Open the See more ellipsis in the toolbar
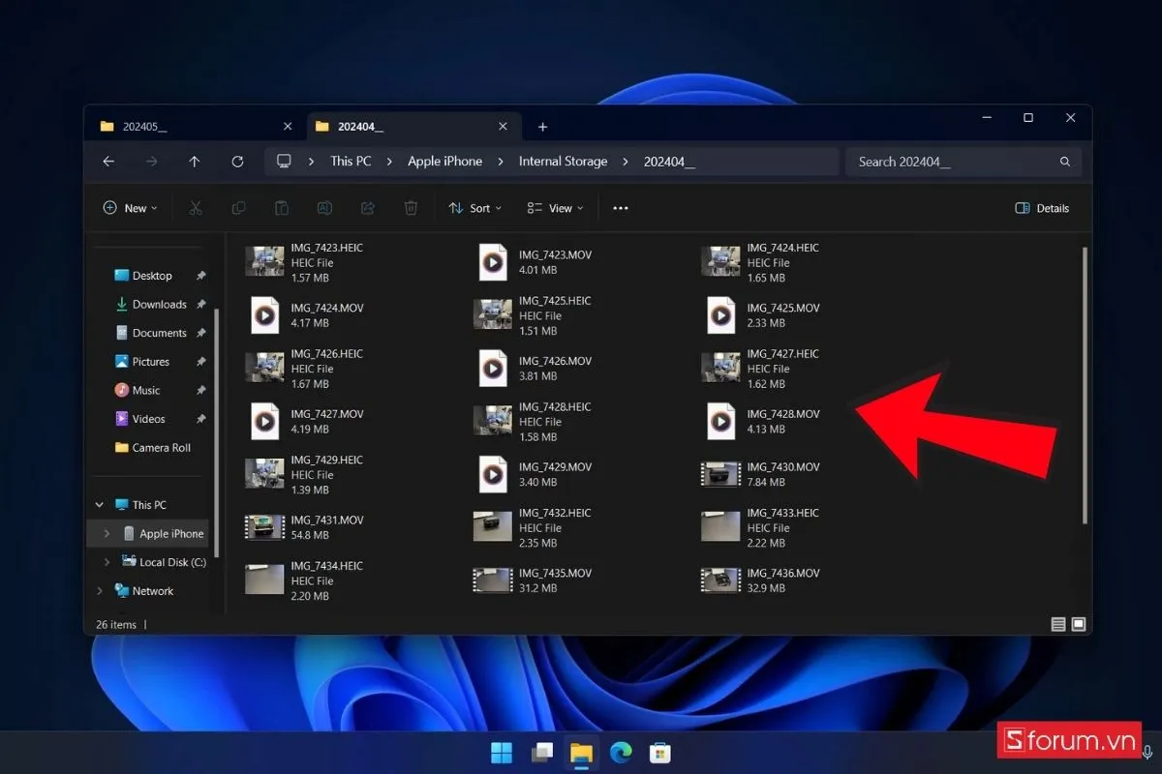Image resolution: width=1162 pixels, height=774 pixels. point(620,208)
